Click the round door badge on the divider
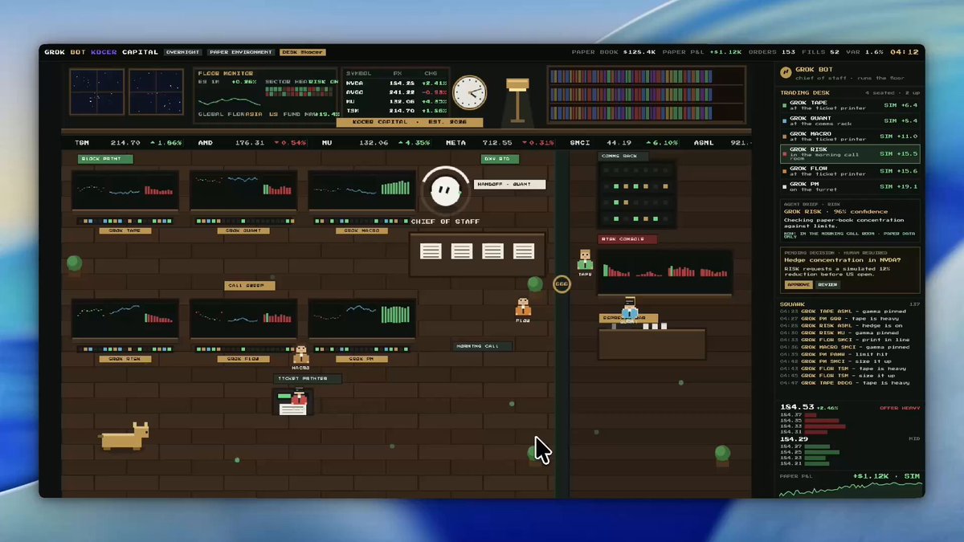 click(x=562, y=283)
